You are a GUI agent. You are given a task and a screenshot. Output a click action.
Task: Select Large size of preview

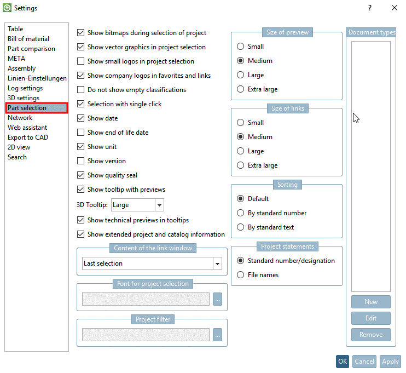[x=240, y=75]
